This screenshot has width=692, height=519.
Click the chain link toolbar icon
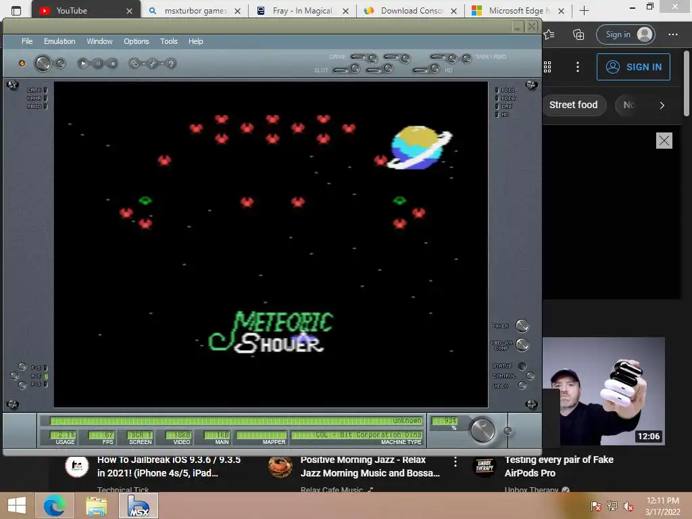click(x=134, y=64)
